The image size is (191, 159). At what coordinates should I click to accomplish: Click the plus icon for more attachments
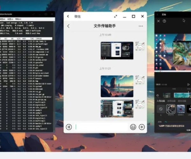tap(141, 127)
